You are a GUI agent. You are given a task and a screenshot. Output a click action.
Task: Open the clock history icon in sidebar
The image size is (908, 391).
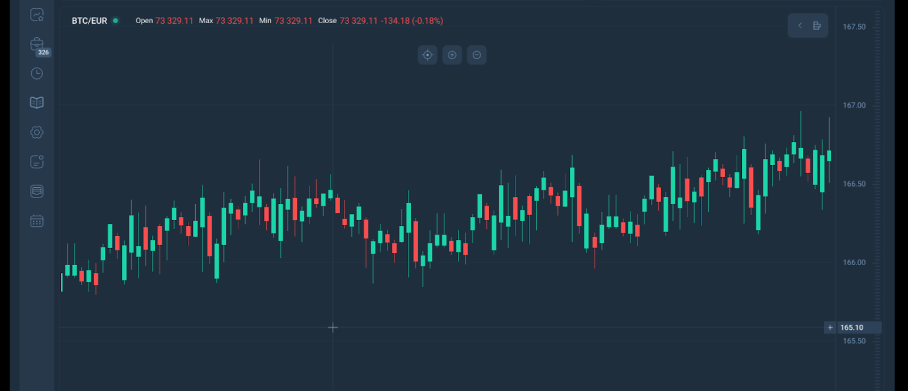pos(37,74)
